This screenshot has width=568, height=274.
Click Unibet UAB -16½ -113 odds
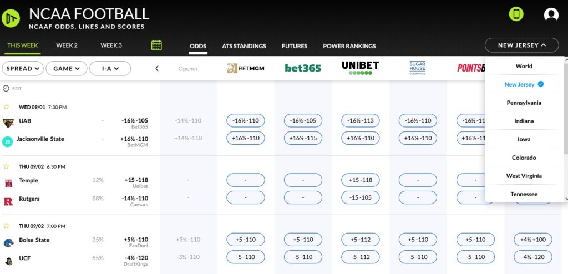pyautogui.click(x=360, y=121)
